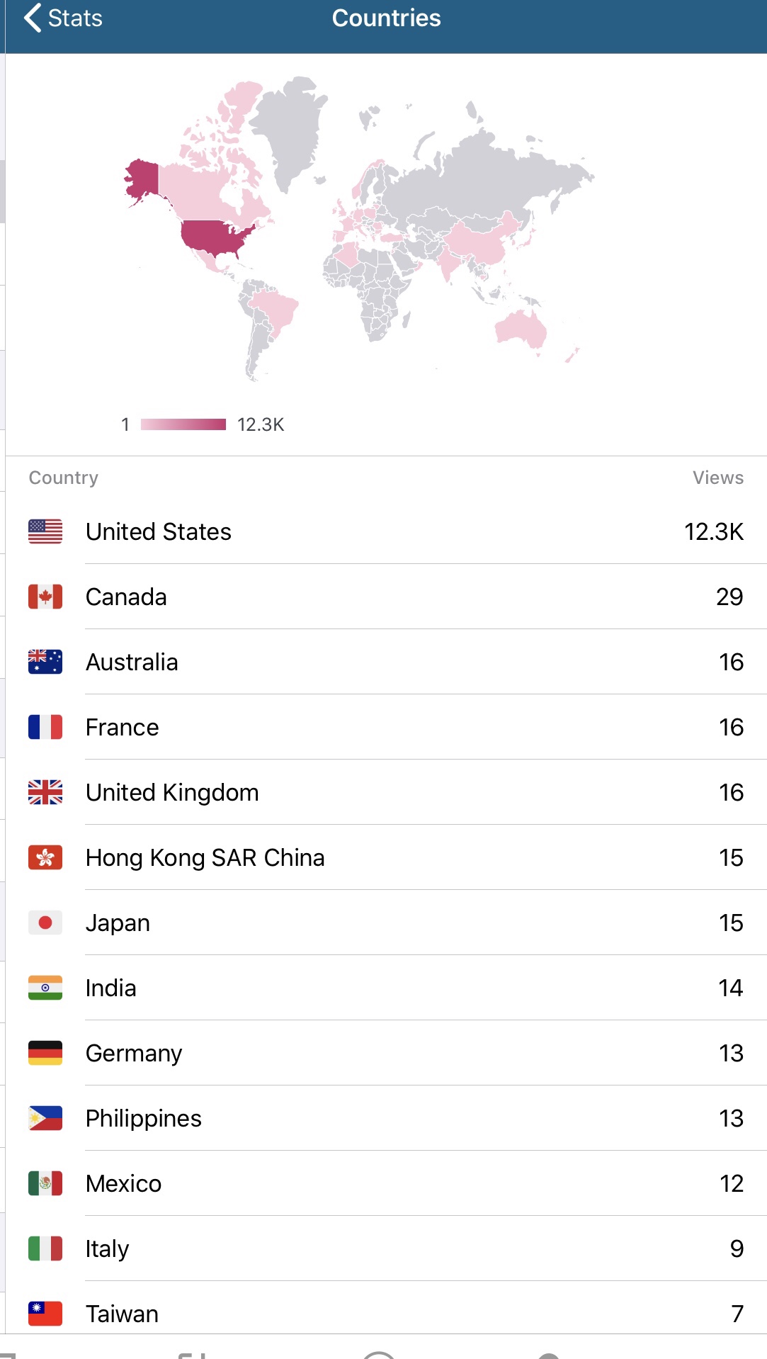Tap the Philippines flag icon
The height and width of the screenshot is (1359, 767).
45,1118
